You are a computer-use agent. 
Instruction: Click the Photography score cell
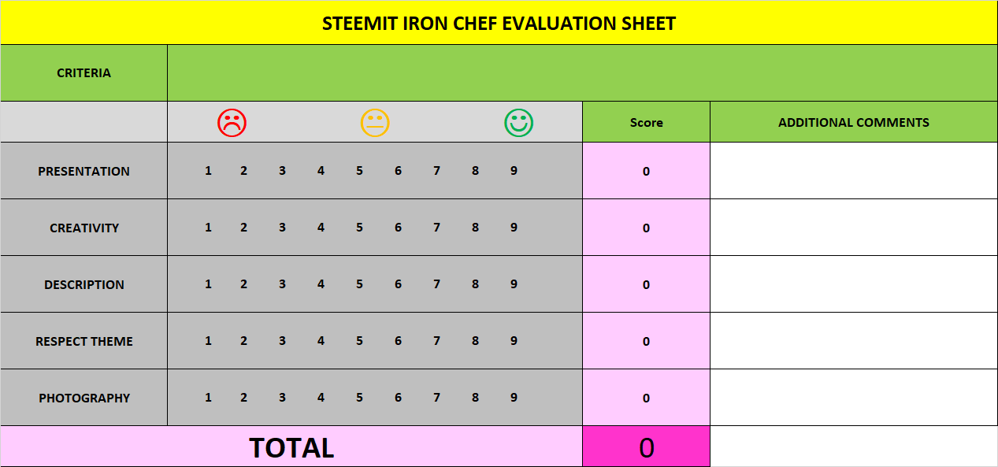point(646,398)
